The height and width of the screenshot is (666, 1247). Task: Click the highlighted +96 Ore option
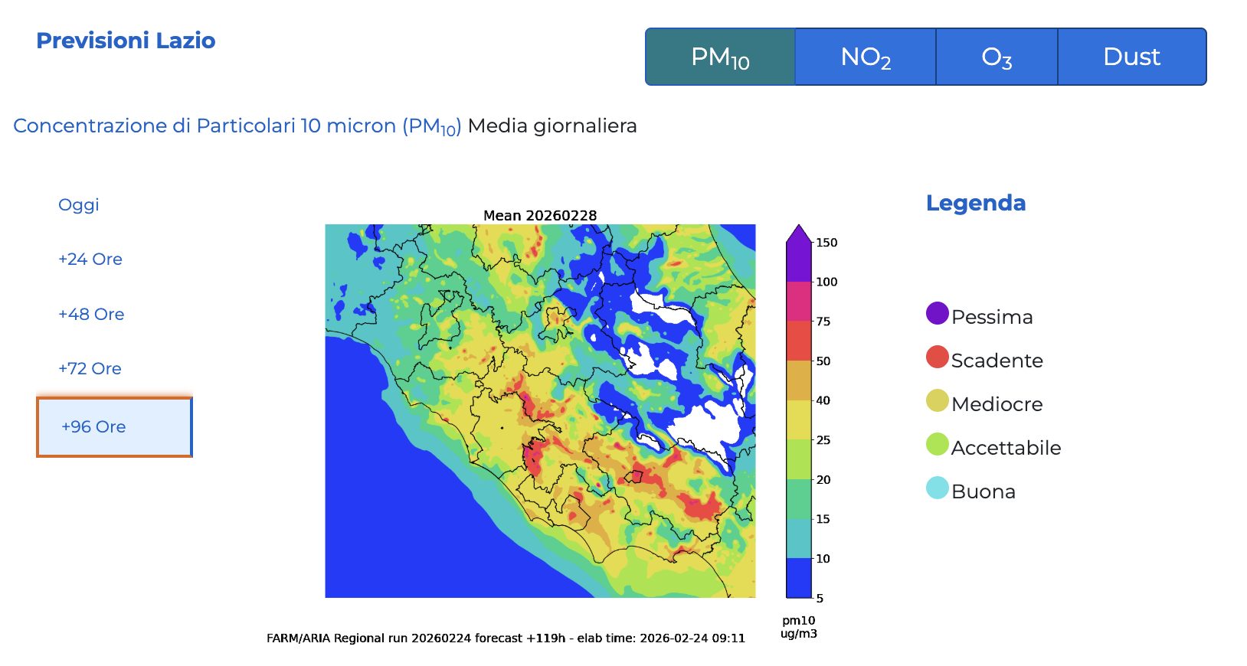tap(114, 427)
